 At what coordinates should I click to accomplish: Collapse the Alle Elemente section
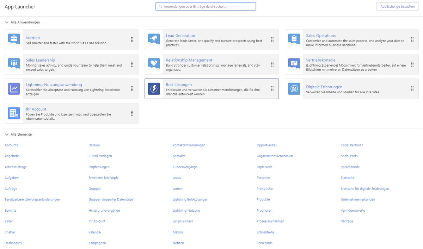pyautogui.click(x=7, y=135)
